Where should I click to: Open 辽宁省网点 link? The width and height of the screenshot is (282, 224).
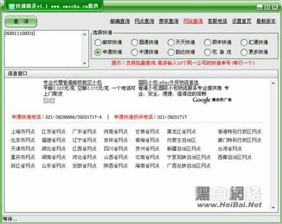point(85,140)
